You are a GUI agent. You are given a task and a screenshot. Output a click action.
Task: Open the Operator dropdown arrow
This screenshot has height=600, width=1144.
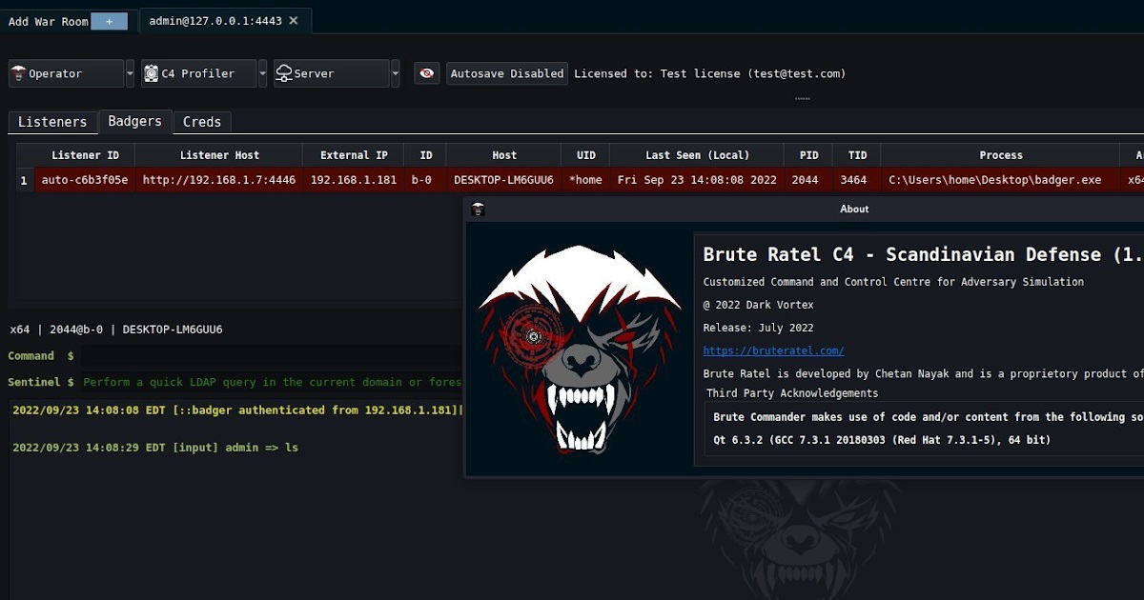pos(130,73)
